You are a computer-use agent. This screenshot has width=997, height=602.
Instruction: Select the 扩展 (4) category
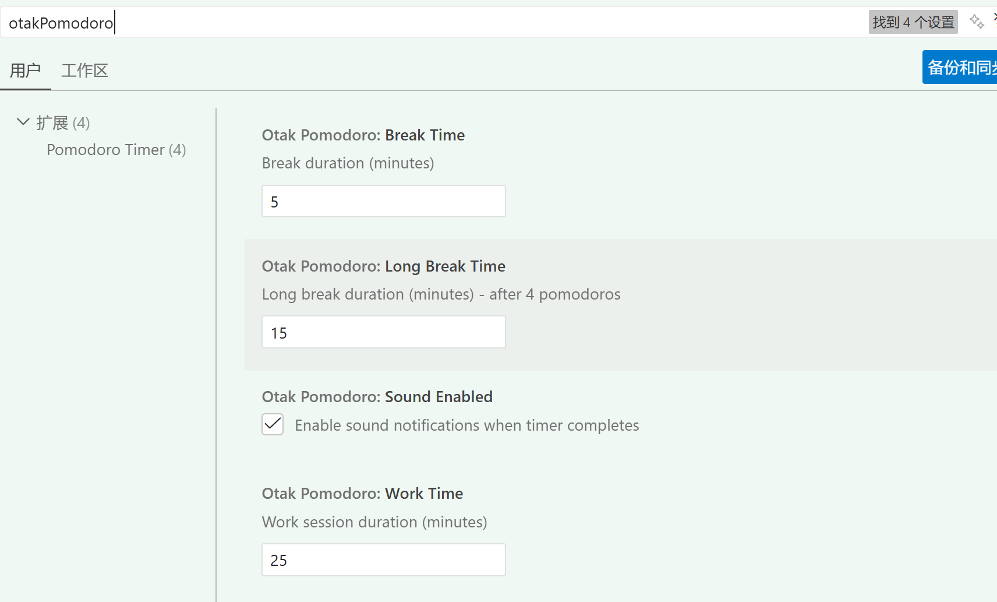coord(63,123)
